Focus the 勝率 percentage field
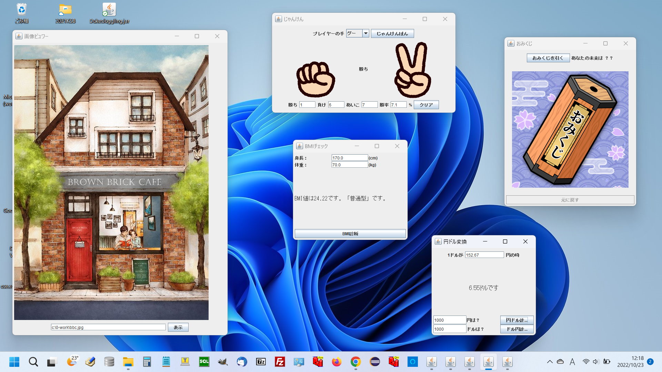 click(x=399, y=105)
